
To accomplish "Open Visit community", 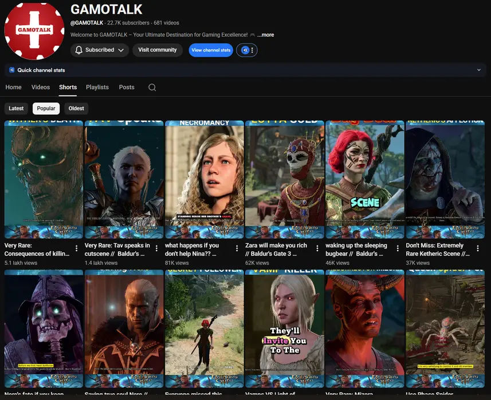I will click(x=158, y=50).
